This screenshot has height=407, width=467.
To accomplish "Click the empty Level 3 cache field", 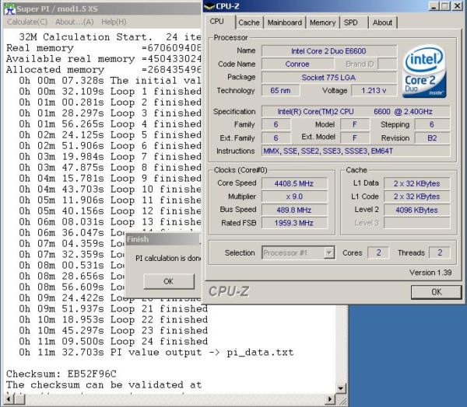I will [416, 223].
